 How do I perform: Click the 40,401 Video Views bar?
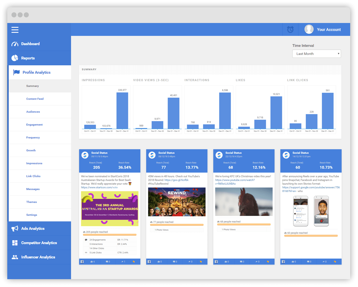tap(173, 113)
